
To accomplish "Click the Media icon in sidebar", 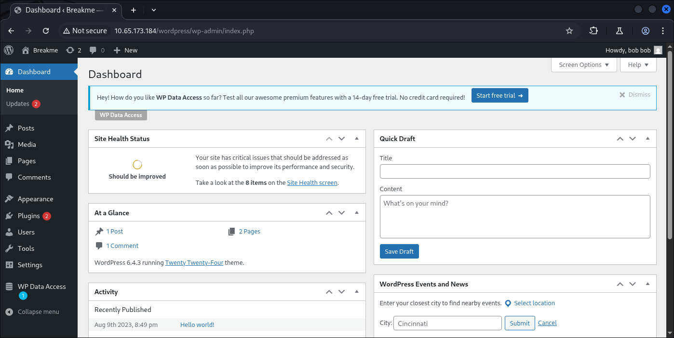I will click(x=9, y=144).
